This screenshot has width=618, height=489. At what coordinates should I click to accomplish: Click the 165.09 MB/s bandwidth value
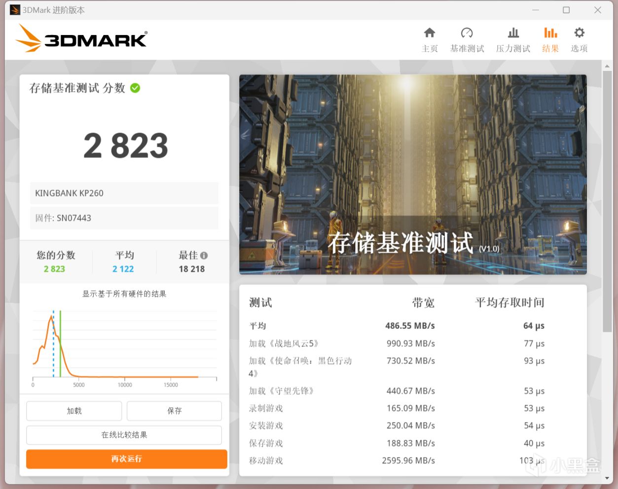point(411,408)
